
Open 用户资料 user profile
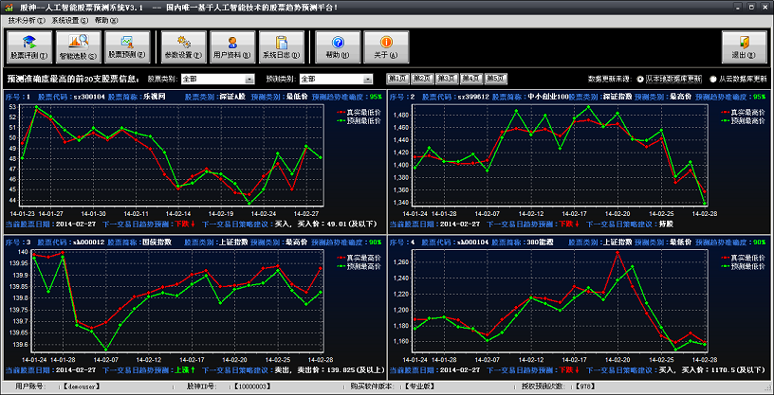[x=231, y=45]
